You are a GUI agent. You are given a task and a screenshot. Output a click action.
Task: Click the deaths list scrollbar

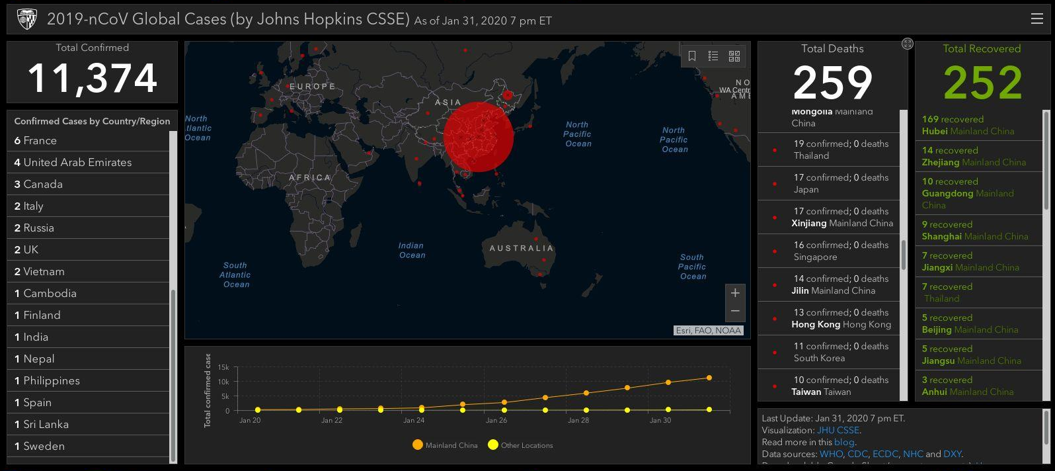click(x=904, y=255)
